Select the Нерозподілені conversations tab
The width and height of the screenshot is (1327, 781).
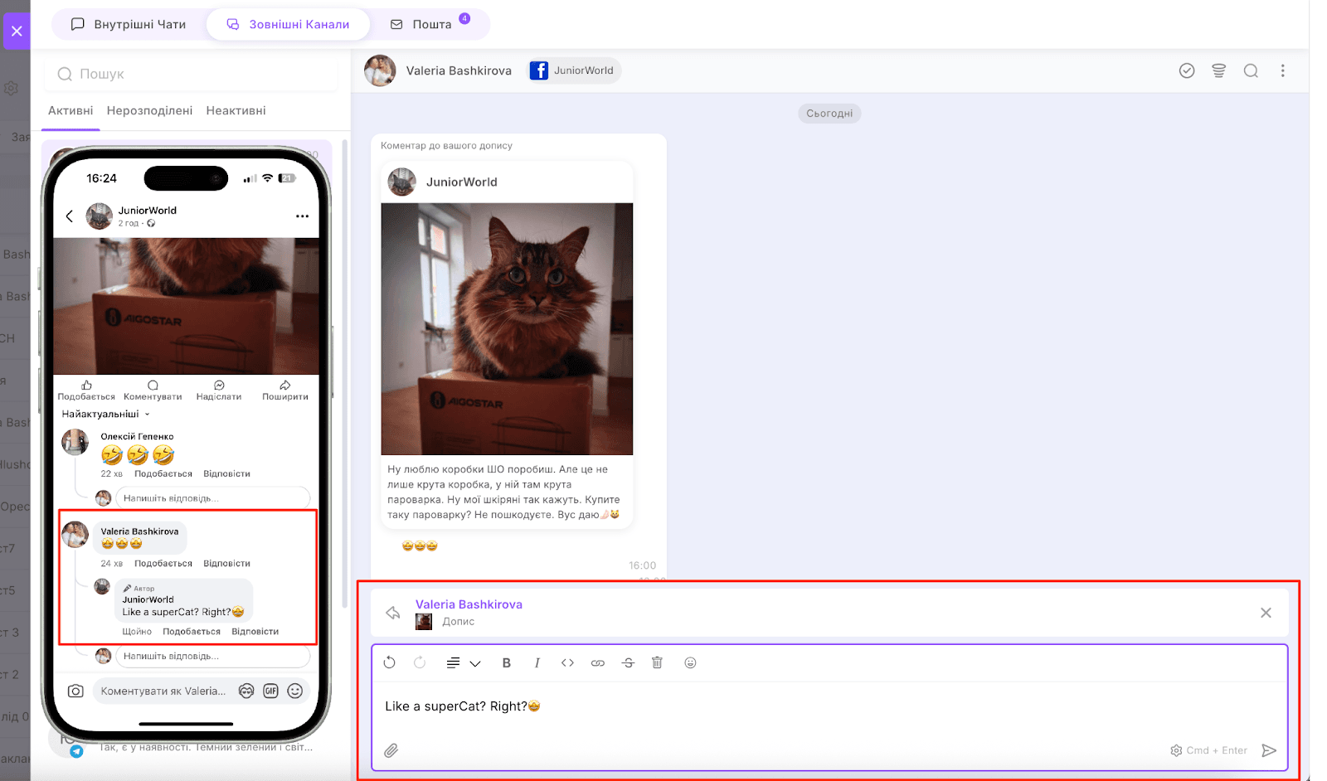tap(149, 111)
